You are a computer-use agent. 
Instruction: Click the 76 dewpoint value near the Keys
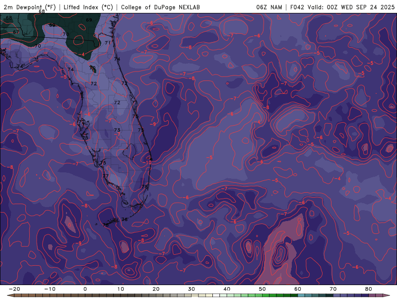[125, 220]
